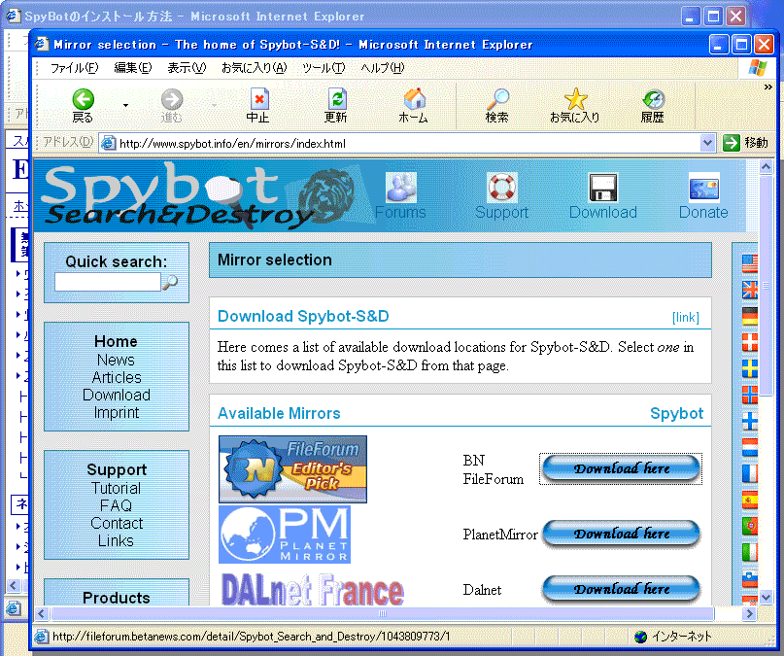
Task: Click the PM Planet Mirror logo
Action: (285, 535)
